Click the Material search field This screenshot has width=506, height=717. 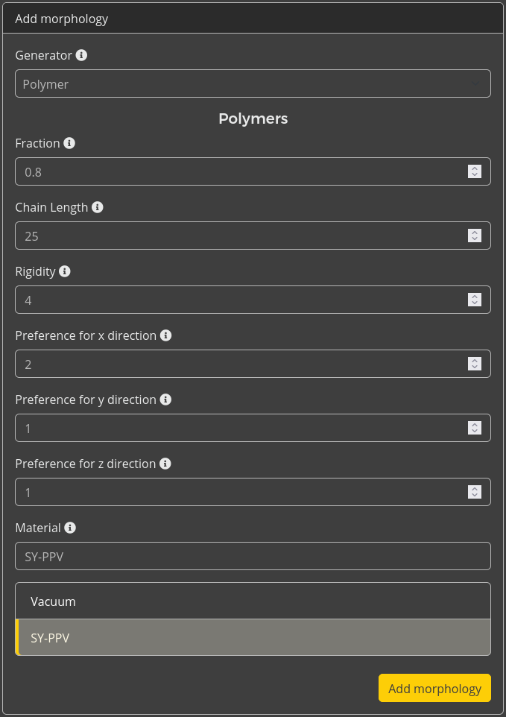[x=253, y=556]
